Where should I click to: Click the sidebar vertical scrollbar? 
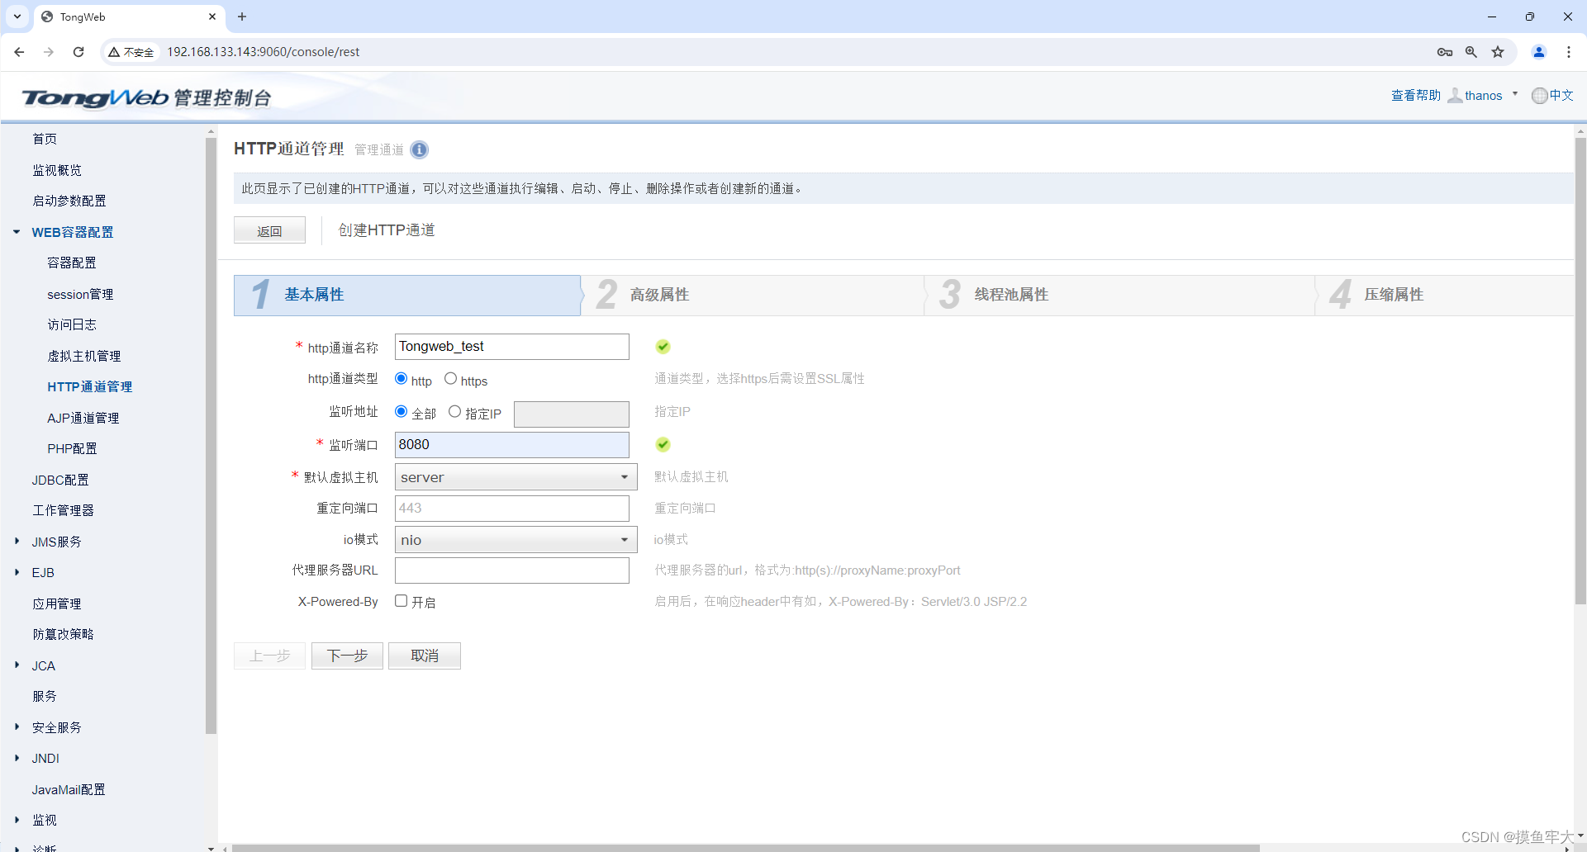click(211, 435)
